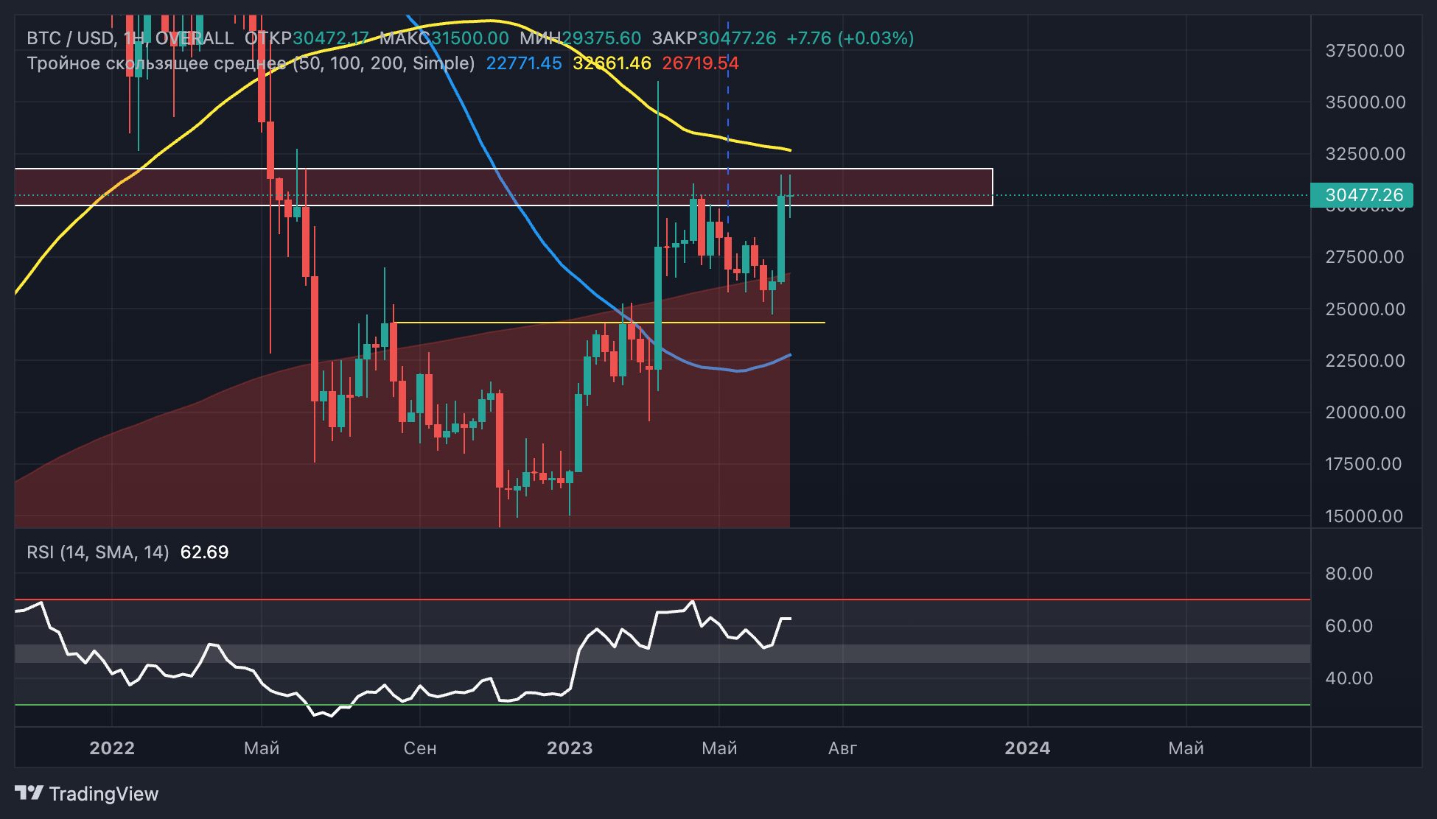1437x819 pixels.
Task: Select the Авг label on time axis
Action: [842, 748]
